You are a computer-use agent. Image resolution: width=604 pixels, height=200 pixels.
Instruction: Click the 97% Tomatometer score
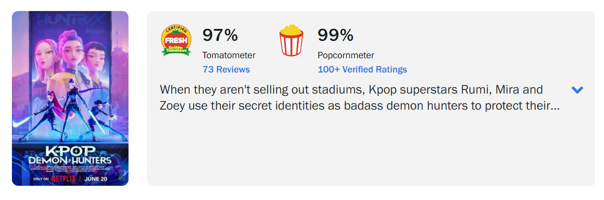pyautogui.click(x=220, y=35)
